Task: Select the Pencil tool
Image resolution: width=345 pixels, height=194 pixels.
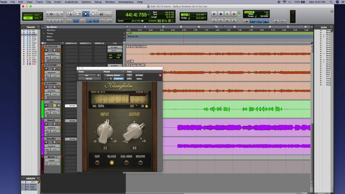Action: point(109,14)
